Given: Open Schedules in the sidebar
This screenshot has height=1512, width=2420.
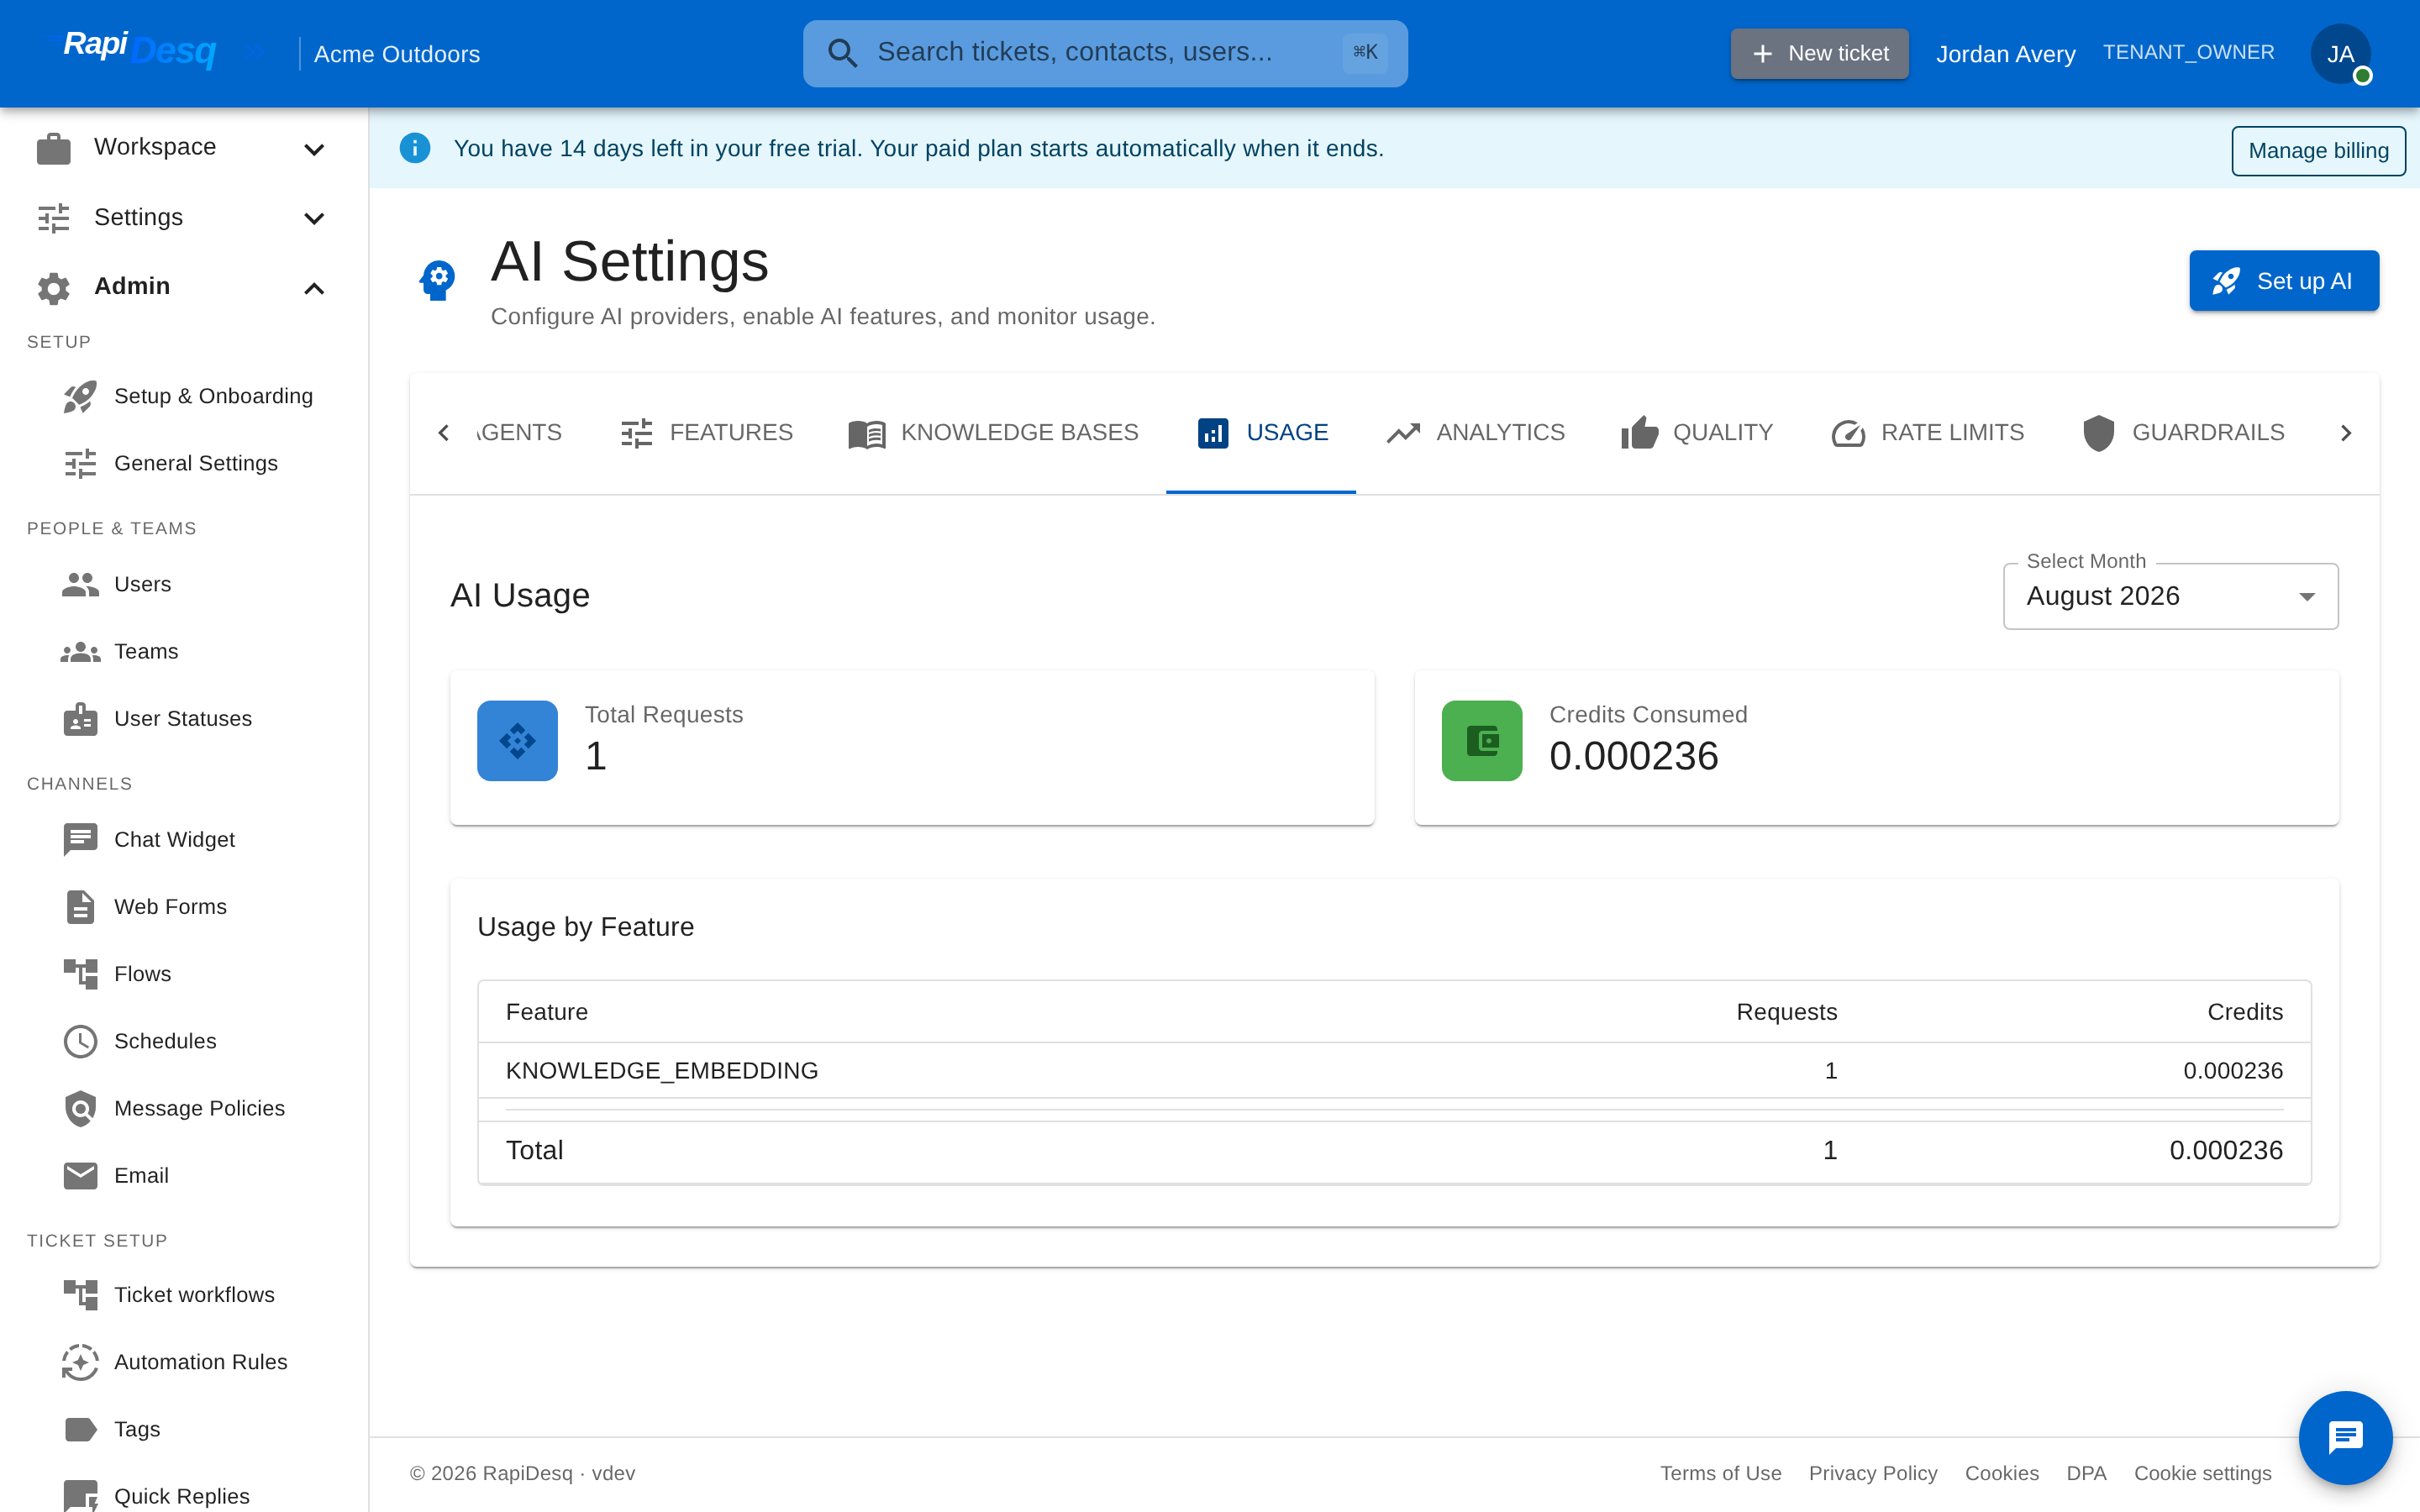Looking at the screenshot, I should click(185, 1041).
